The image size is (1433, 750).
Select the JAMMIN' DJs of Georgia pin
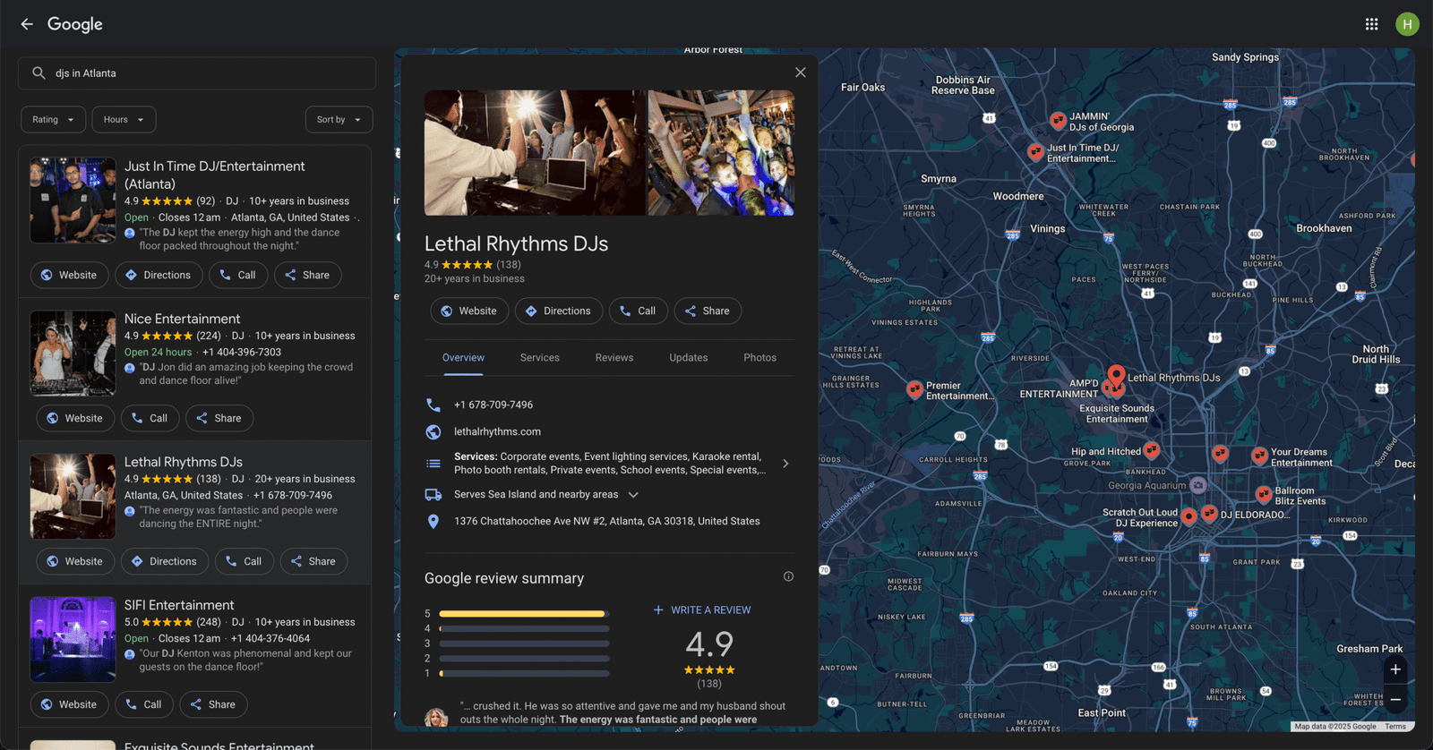[1058, 120]
